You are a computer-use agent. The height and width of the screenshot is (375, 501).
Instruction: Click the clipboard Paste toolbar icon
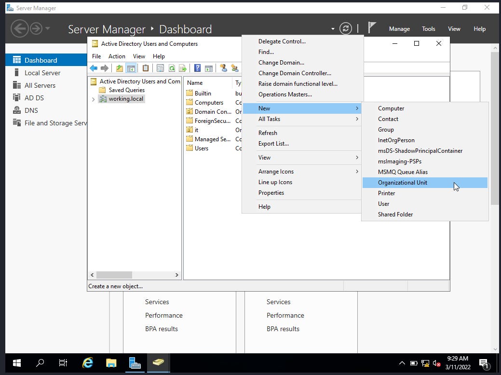click(x=145, y=68)
